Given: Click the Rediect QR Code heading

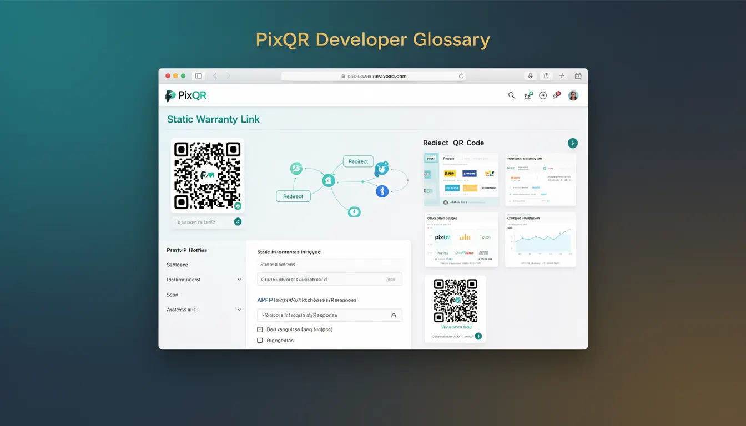Looking at the screenshot, I should 453,143.
